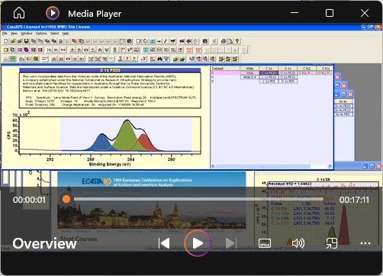Click the Help menu in CasaXPS

[66, 34]
